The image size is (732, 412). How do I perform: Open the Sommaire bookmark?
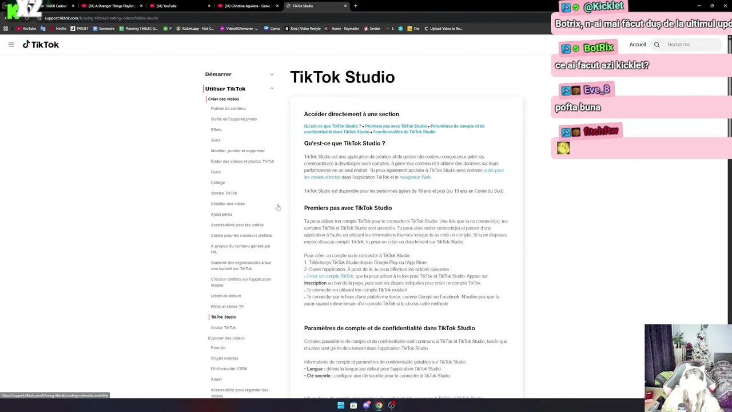[x=104, y=29]
